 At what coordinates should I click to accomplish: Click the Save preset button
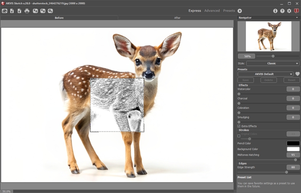(246, 80)
